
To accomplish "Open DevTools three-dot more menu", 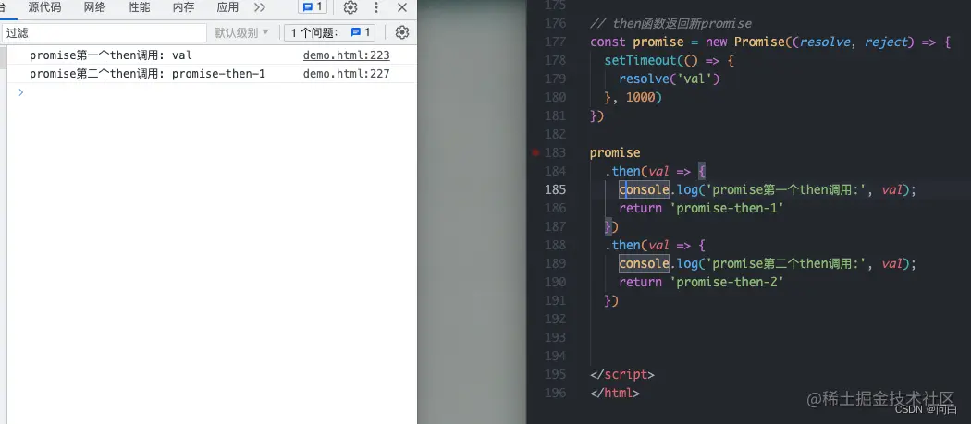I will click(375, 7).
